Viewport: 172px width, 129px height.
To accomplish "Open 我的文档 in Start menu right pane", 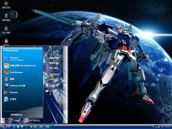I will tap(52, 58).
